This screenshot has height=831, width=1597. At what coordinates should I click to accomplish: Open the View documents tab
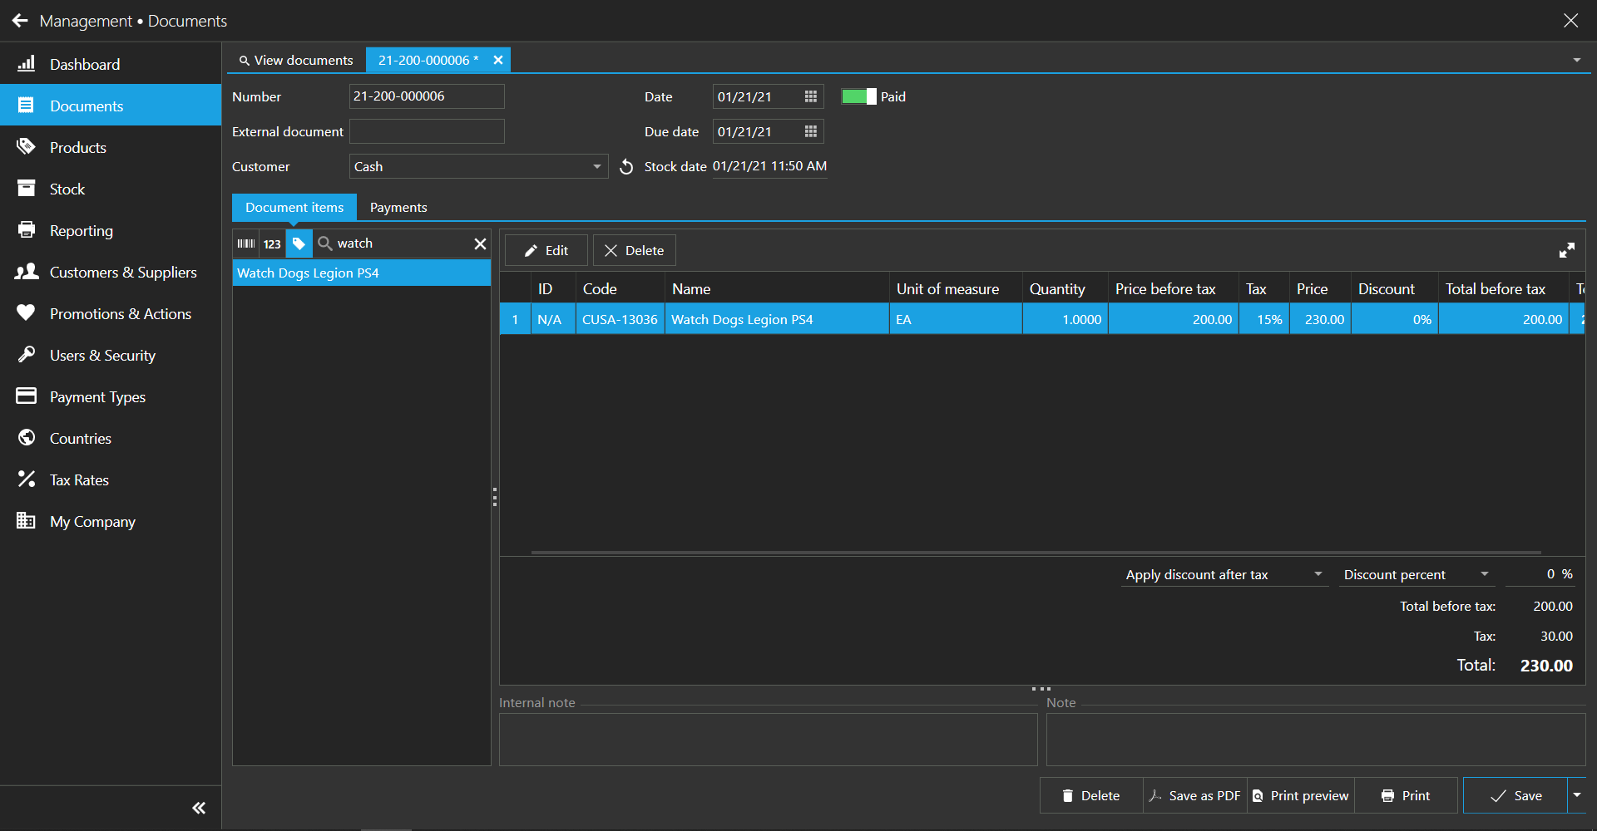click(296, 60)
